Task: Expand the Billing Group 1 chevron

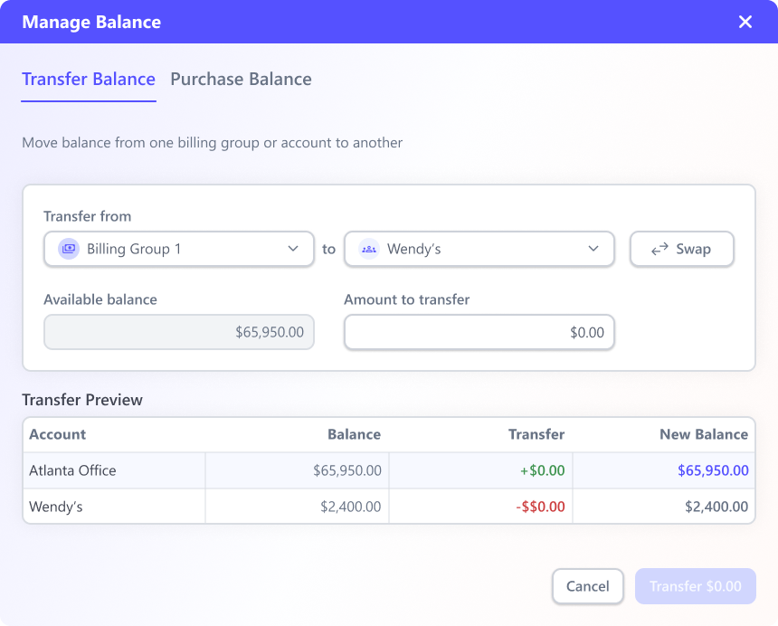Action: (x=293, y=249)
